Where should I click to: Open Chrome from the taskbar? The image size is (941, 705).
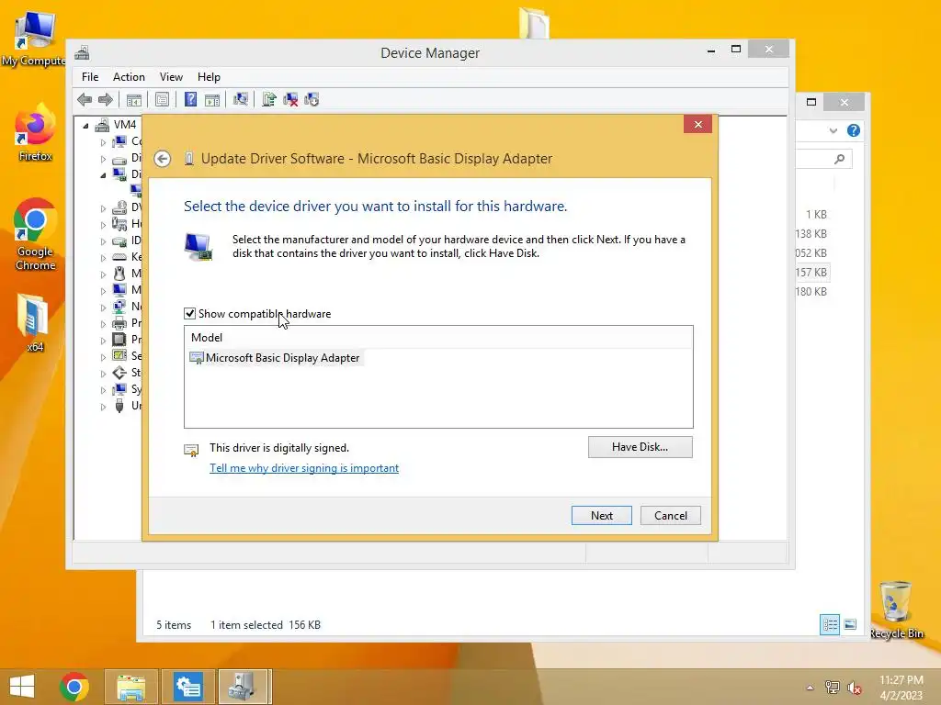74,687
